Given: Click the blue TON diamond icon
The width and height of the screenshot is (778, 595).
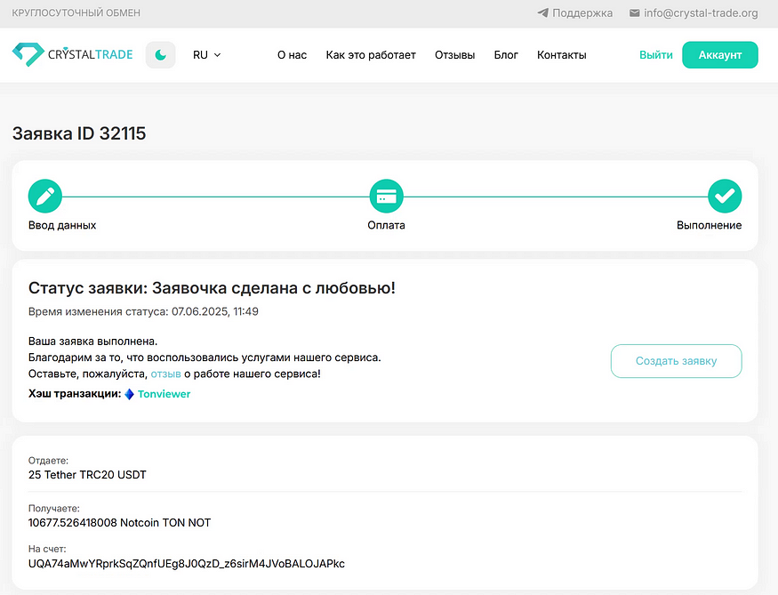Looking at the screenshot, I should point(129,394).
